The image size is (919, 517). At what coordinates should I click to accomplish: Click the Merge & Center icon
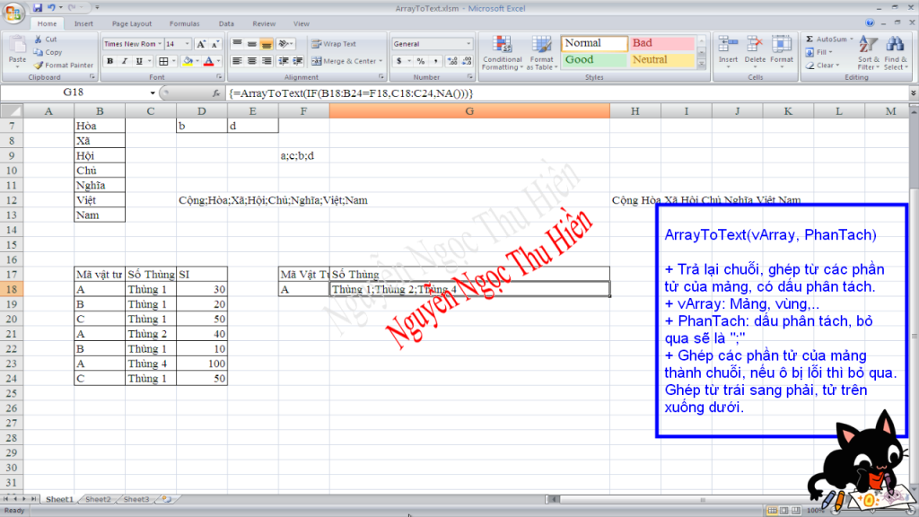317,61
